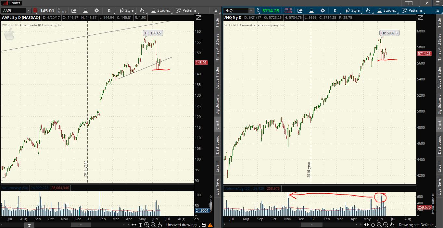Click pointer hand icon below AAPL chart
The width and height of the screenshot is (443, 228).
click(x=159, y=225)
